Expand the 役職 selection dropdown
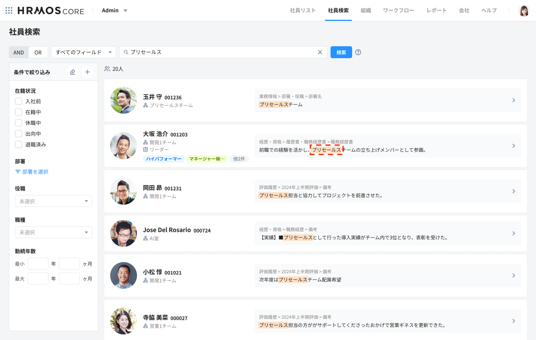 point(53,201)
